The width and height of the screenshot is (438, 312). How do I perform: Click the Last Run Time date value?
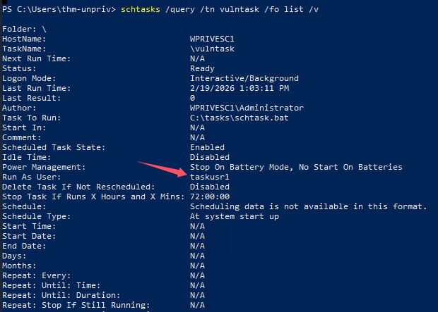tap(239, 88)
